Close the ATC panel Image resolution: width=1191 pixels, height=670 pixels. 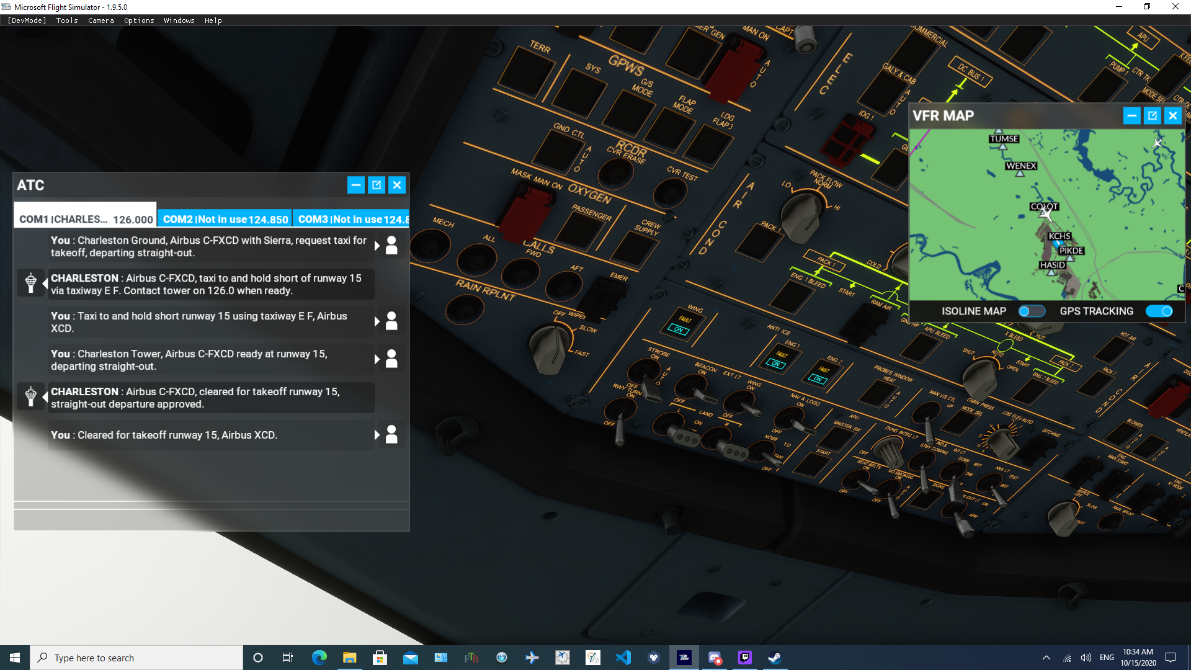click(397, 185)
